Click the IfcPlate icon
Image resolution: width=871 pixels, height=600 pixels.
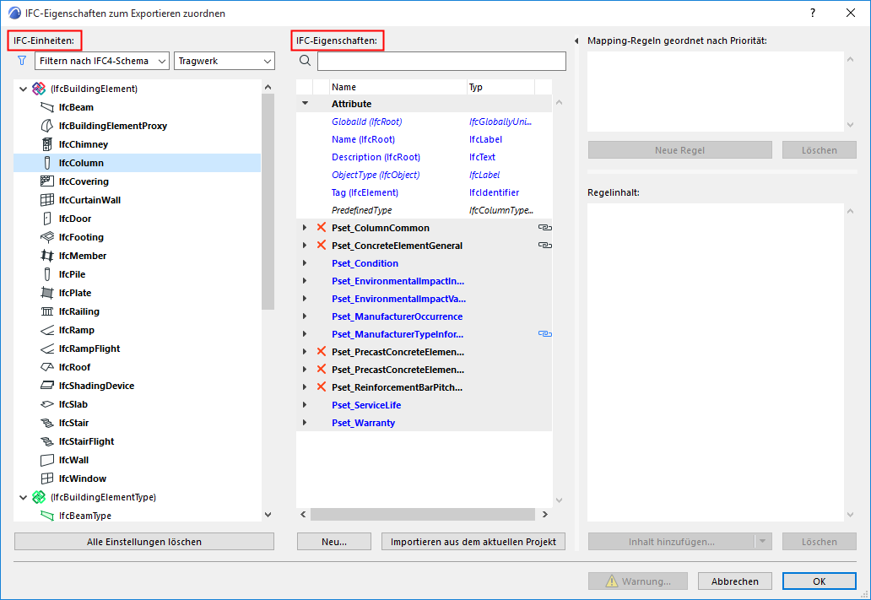click(x=47, y=293)
